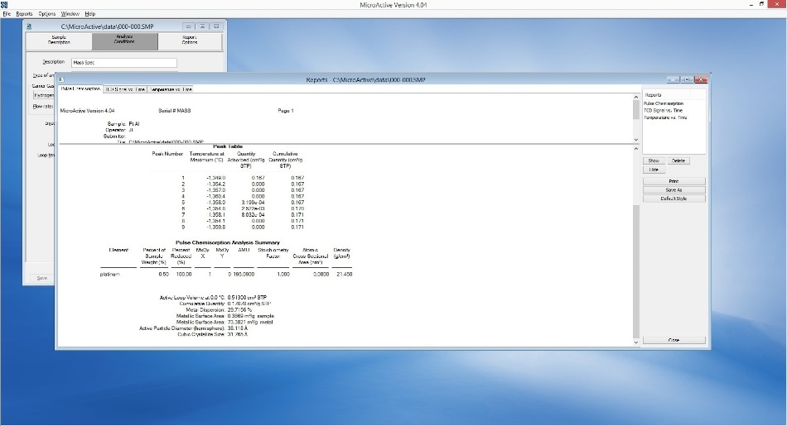787x426 pixels.
Task: Maximize the Reports window
Action: coord(687,79)
